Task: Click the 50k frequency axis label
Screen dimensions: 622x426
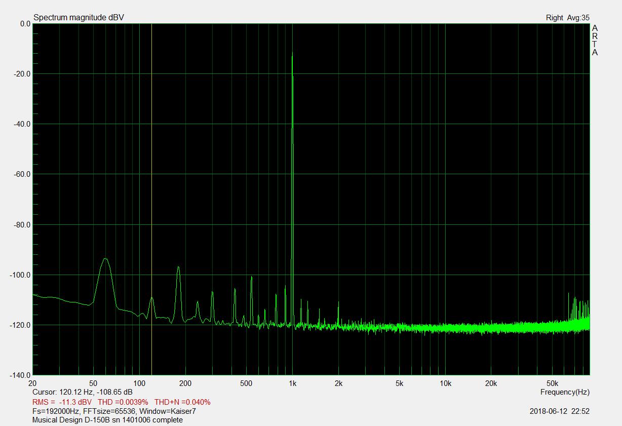Action: click(552, 383)
